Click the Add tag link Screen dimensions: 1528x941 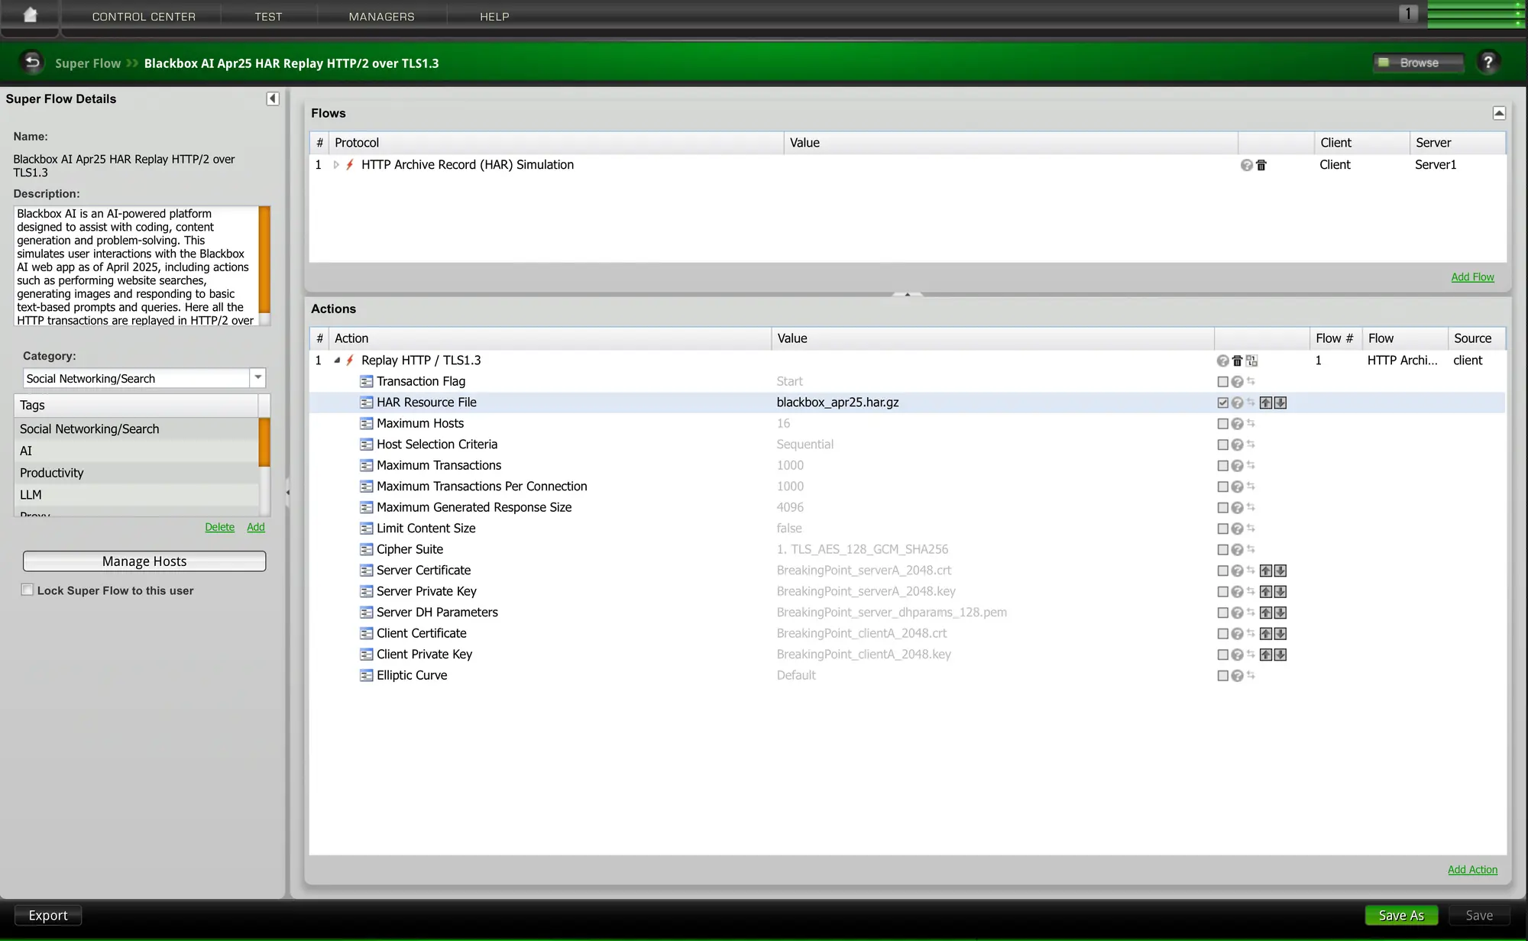[x=256, y=527]
